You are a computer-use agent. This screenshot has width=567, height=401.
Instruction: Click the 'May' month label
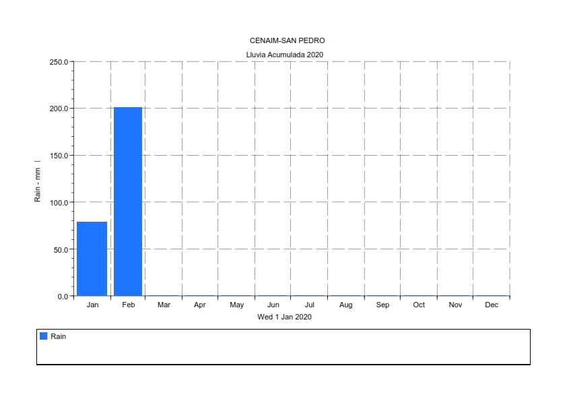237,305
